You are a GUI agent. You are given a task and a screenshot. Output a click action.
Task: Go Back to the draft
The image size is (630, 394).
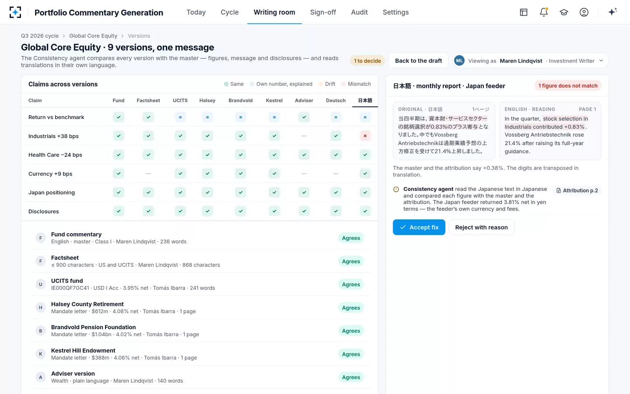pyautogui.click(x=418, y=61)
